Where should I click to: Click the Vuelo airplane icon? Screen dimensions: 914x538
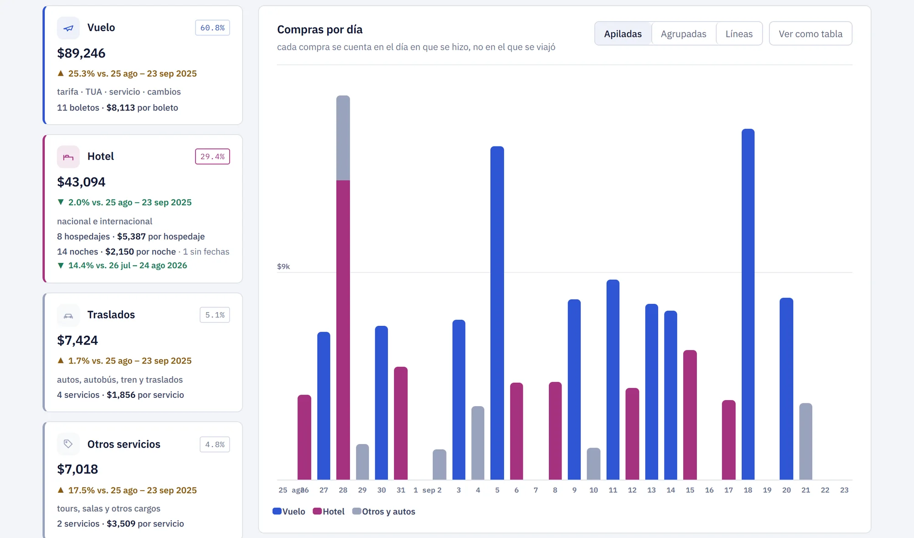(x=68, y=28)
